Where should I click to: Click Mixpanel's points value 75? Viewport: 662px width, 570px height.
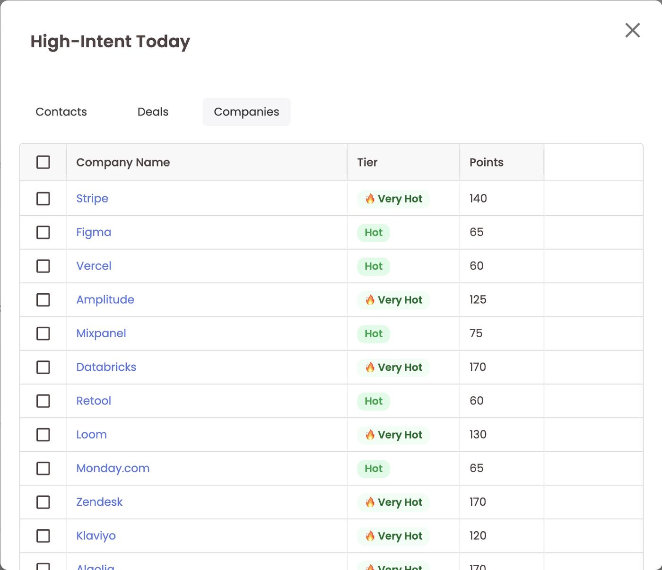(476, 333)
